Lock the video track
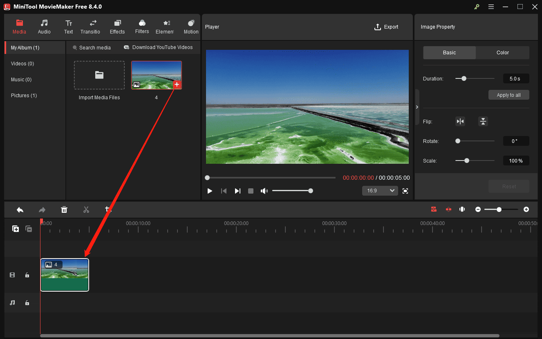The width and height of the screenshot is (542, 339). tap(27, 275)
